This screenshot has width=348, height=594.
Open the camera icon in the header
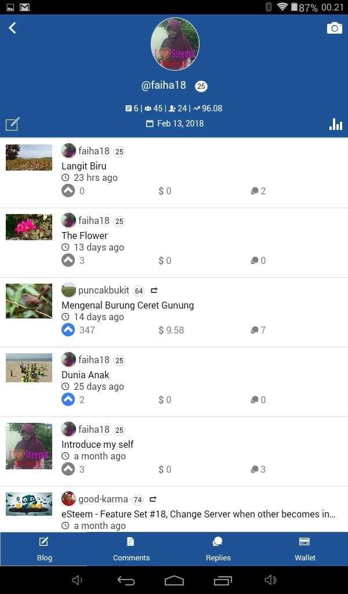[x=334, y=28]
